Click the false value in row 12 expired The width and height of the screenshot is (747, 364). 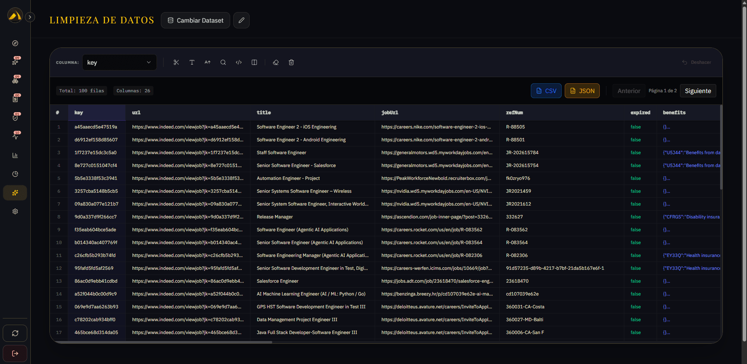pos(636,268)
